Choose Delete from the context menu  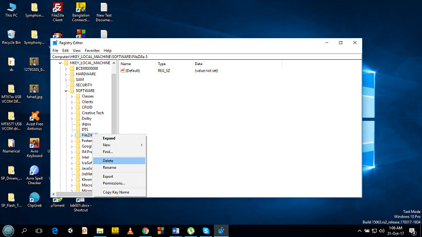coord(108,160)
